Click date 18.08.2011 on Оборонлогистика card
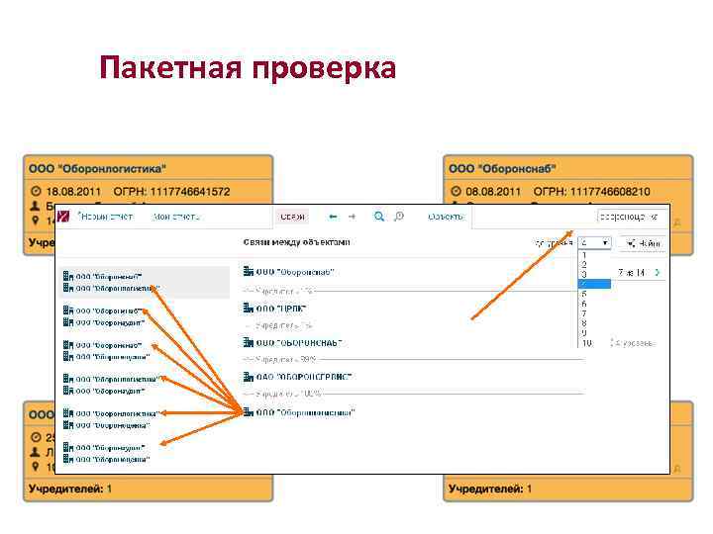The height and width of the screenshot is (534, 713). coord(73,192)
